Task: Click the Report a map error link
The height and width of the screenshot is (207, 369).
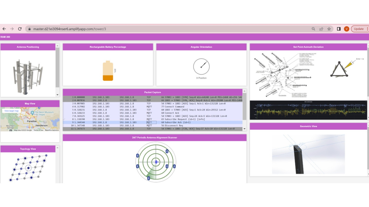Action: point(52,130)
